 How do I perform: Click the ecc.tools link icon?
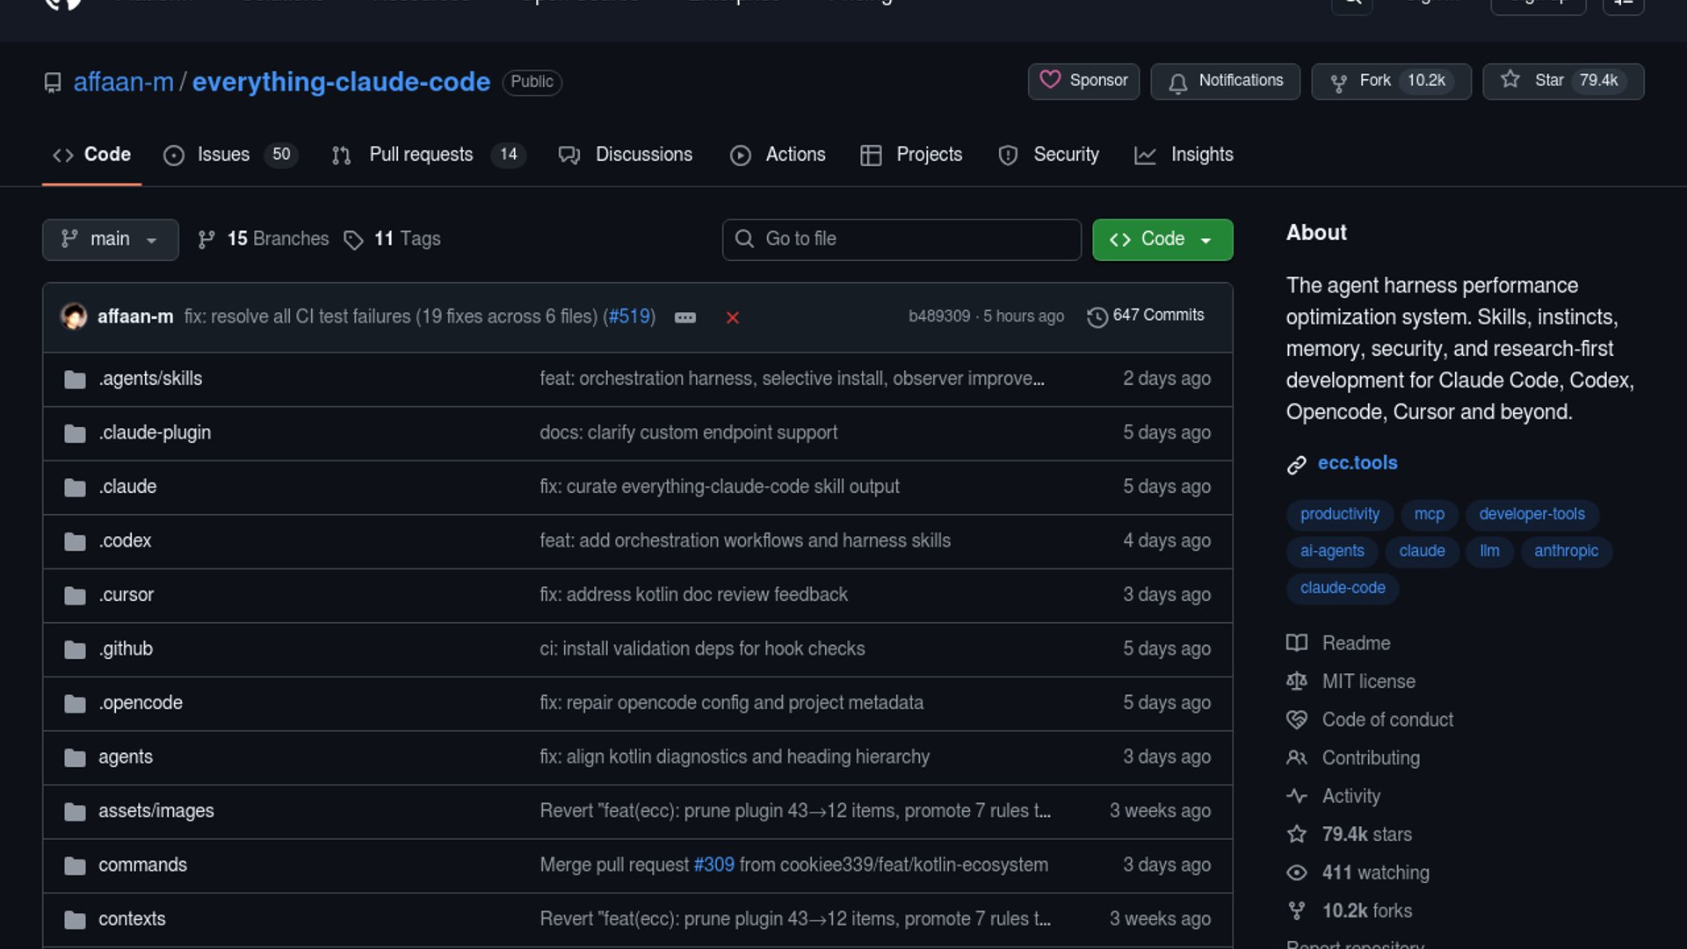[1296, 464]
